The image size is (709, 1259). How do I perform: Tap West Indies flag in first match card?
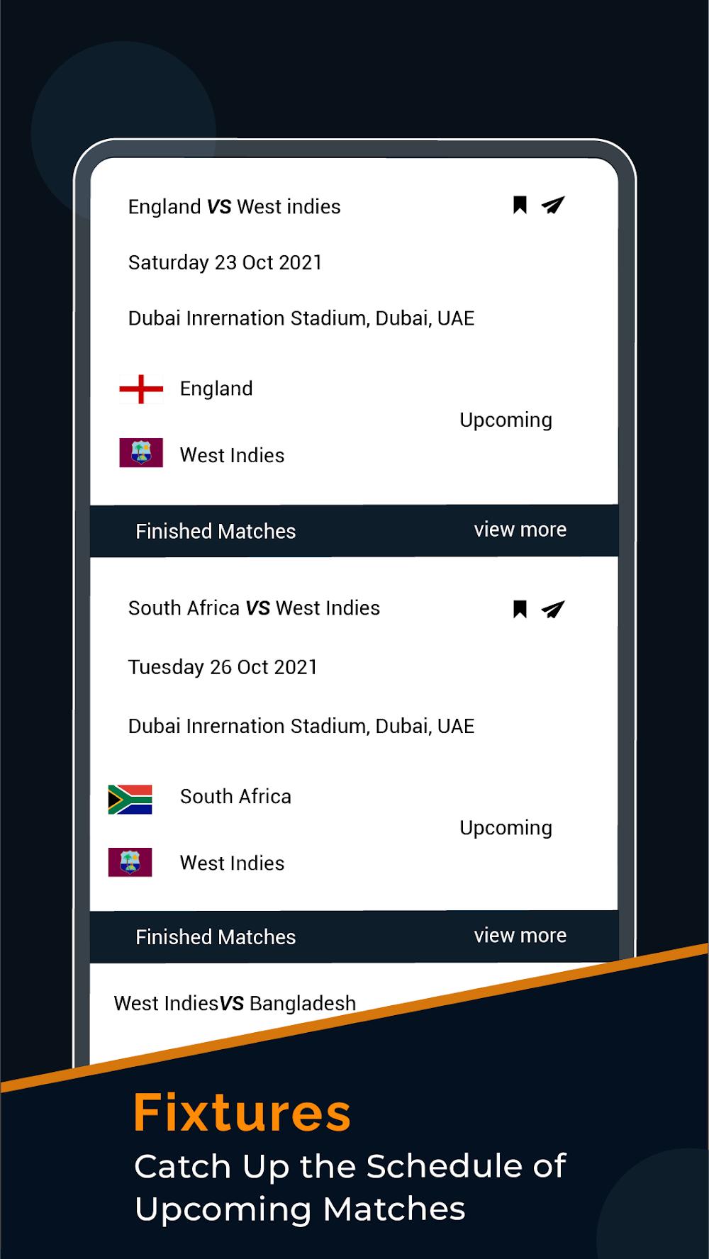[141, 452]
